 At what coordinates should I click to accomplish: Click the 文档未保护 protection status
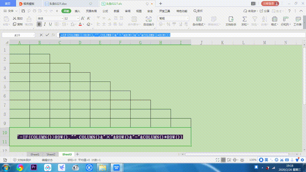click(22, 160)
